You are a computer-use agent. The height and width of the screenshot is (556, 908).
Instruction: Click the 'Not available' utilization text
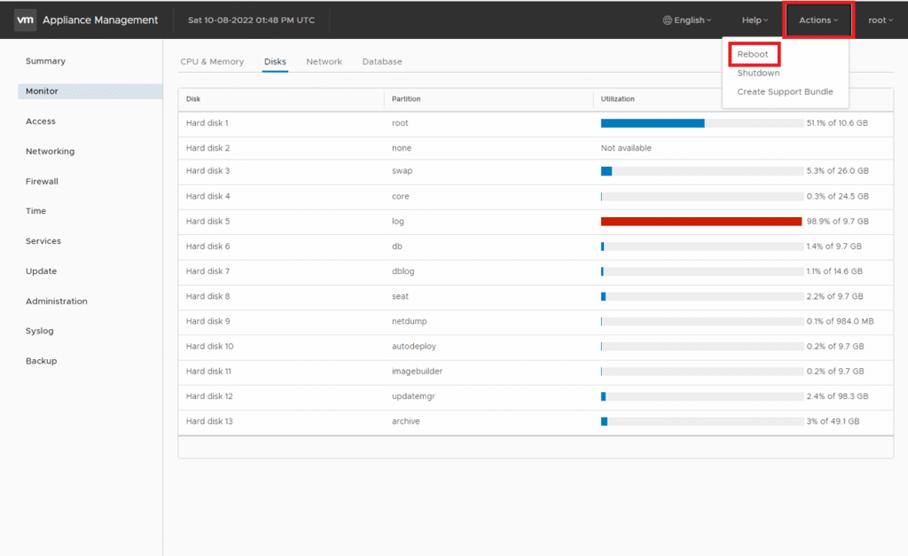(626, 148)
